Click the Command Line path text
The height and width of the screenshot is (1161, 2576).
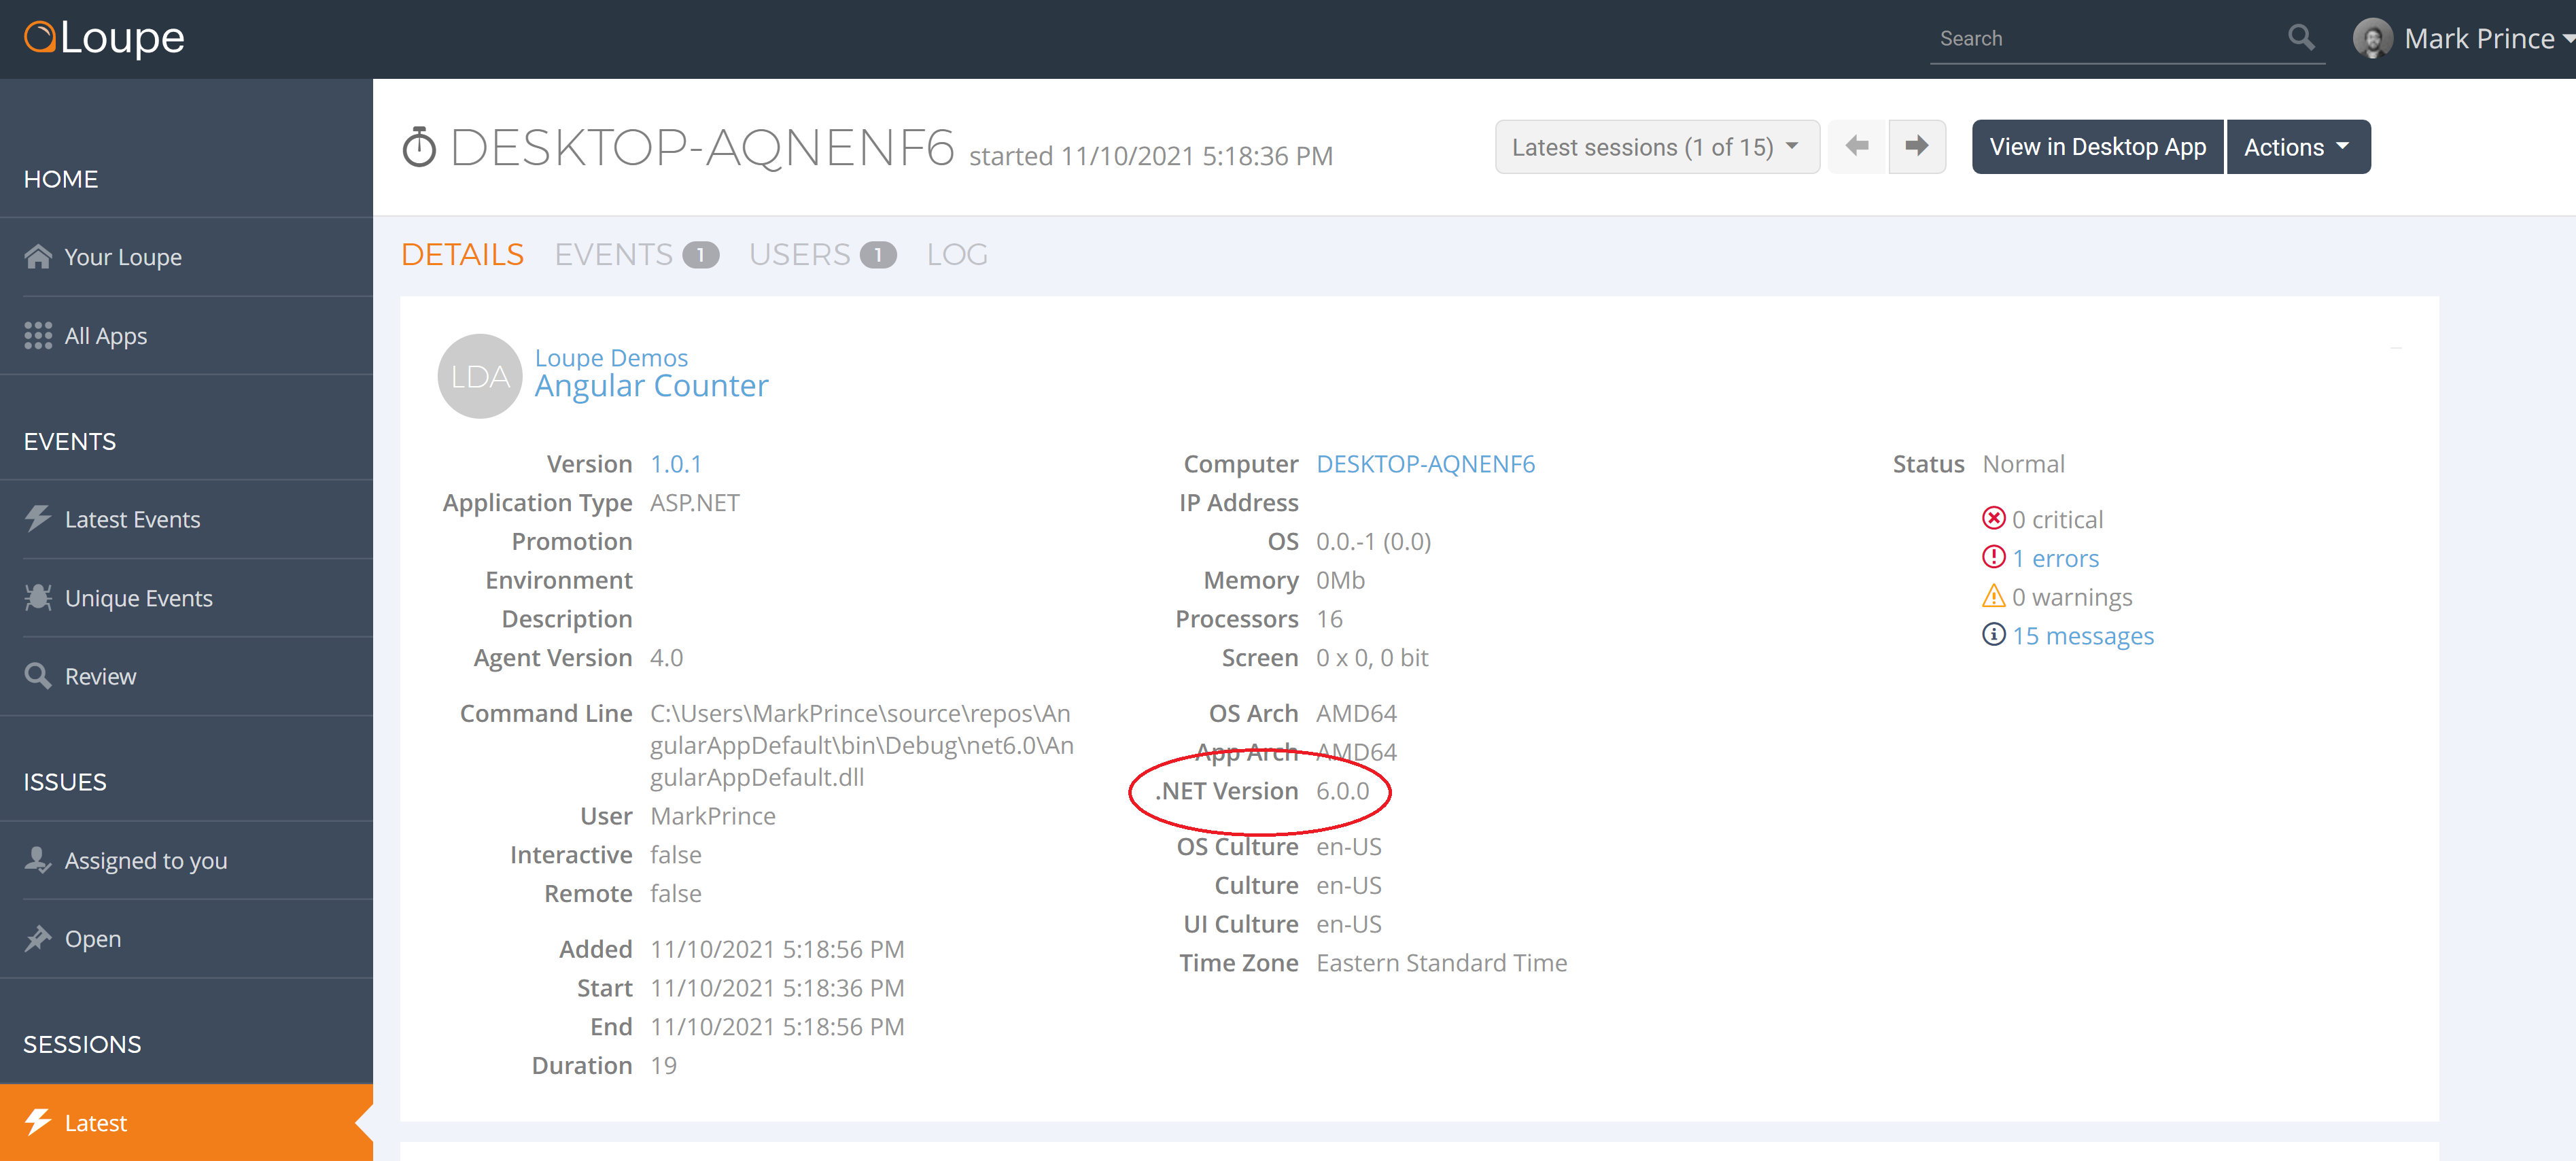click(x=862, y=745)
